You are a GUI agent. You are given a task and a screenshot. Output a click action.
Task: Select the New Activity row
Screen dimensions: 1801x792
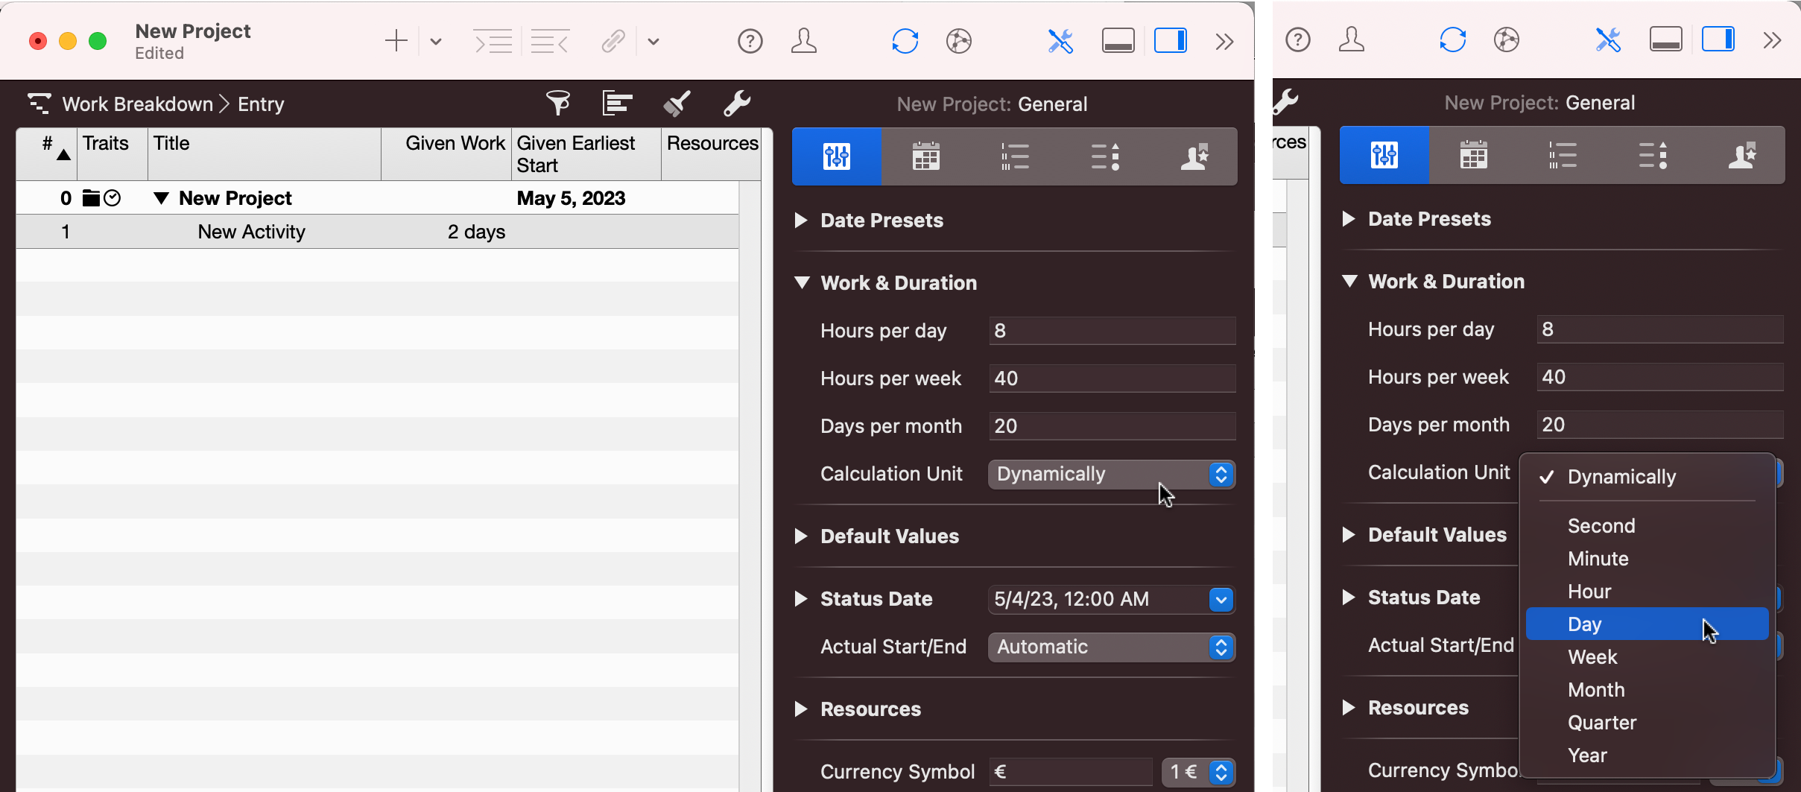[251, 232]
